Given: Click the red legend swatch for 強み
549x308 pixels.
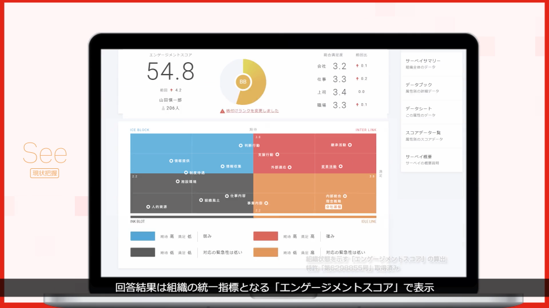Looking at the screenshot, I should tap(266, 236).
